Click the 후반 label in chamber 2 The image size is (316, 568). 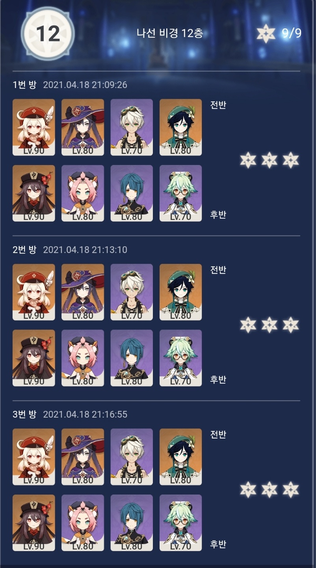(218, 380)
